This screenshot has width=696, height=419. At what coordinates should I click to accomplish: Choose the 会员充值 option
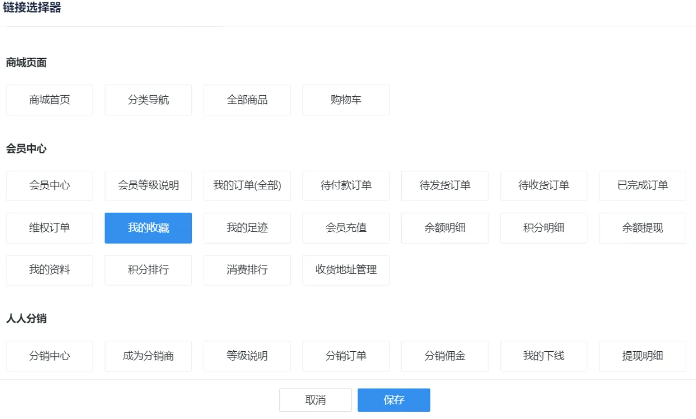tap(346, 228)
